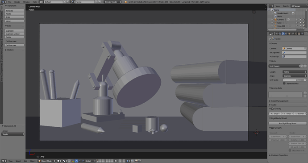This screenshot has width=308, height=163.
Task: Click the viewport shading sphere icon
Action: pyautogui.click(x=58, y=161)
